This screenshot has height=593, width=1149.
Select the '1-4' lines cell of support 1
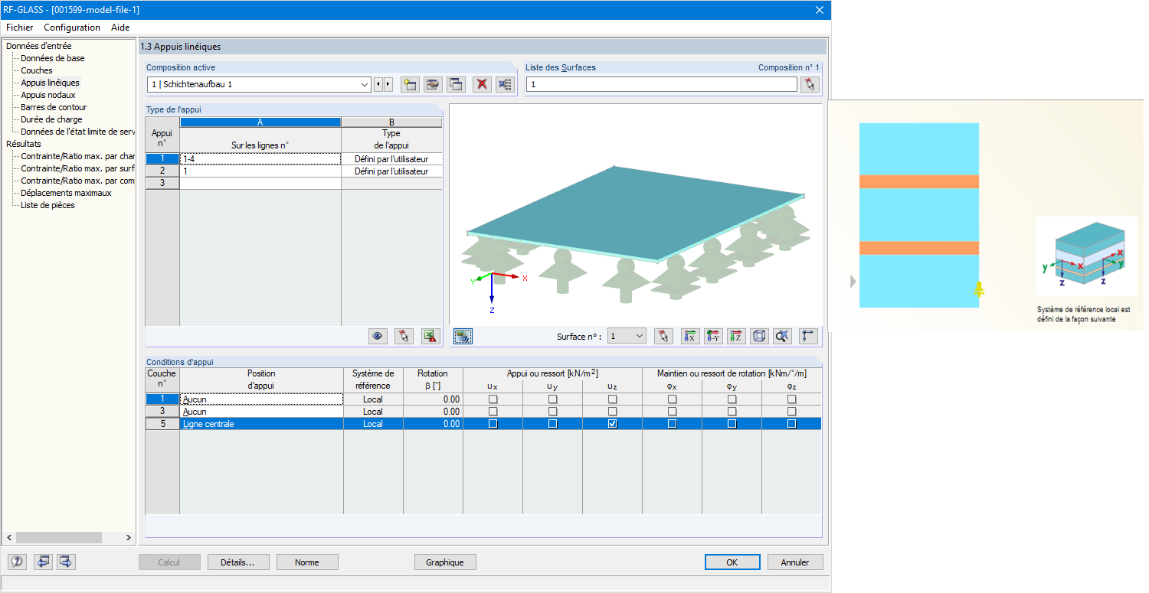pos(260,159)
